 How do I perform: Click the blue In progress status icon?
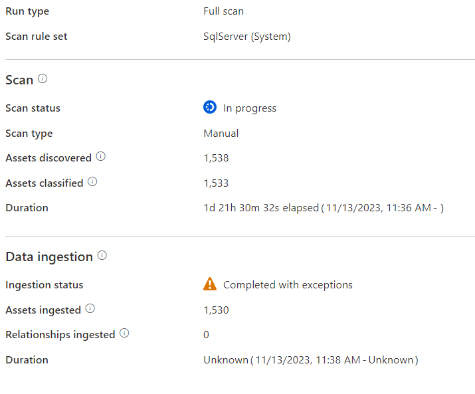click(x=210, y=107)
